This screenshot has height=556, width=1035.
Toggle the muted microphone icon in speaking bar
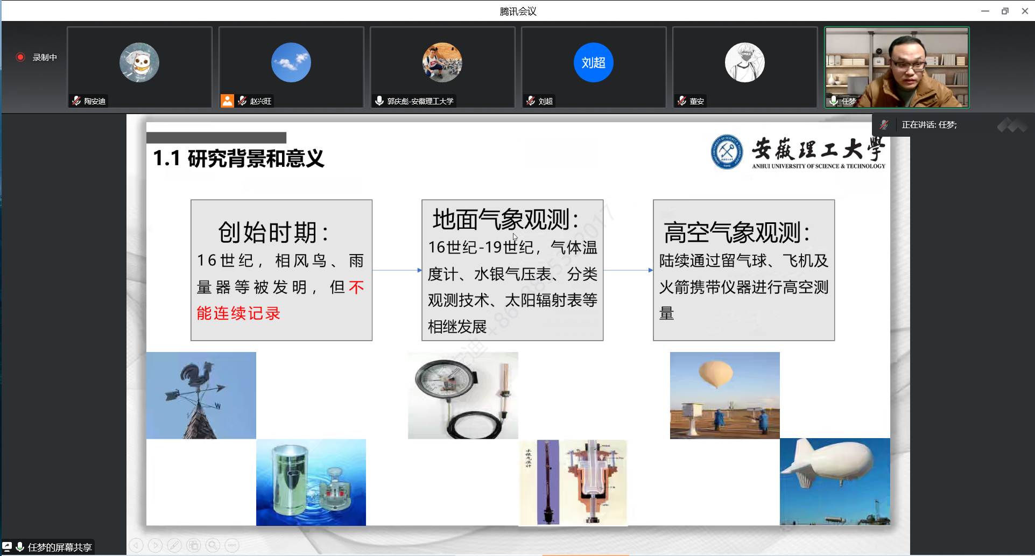(884, 125)
